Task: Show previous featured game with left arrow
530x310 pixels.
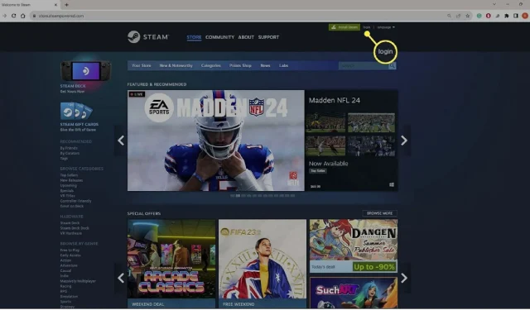Action: [x=121, y=141]
